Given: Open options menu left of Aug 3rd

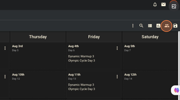Looking at the screenshot, I should pyautogui.click(x=5, y=48).
